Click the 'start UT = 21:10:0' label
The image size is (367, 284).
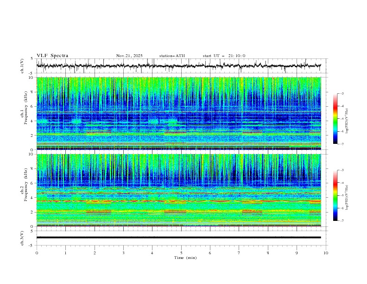[224, 56]
